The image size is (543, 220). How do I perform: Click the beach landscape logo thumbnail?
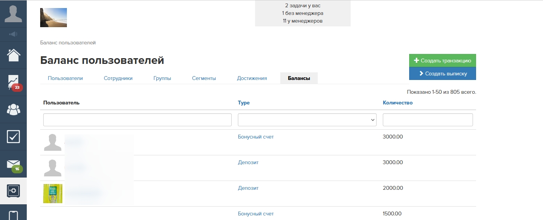point(54,18)
